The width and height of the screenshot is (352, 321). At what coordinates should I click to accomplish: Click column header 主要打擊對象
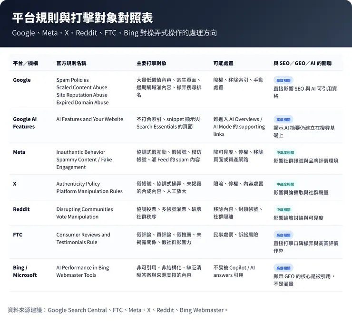point(151,63)
